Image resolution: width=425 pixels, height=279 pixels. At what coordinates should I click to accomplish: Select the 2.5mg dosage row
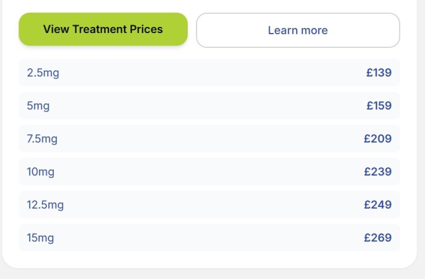point(209,73)
